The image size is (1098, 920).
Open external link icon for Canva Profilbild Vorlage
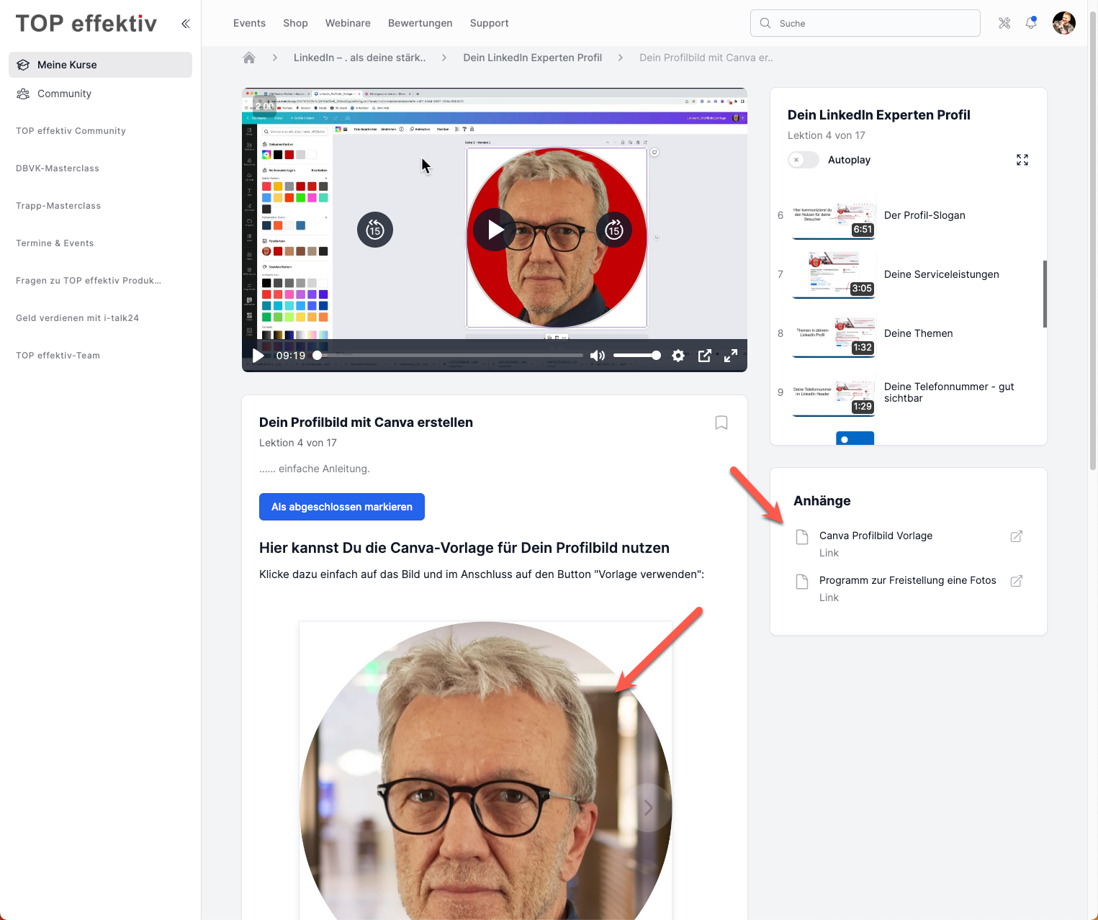pos(1017,536)
